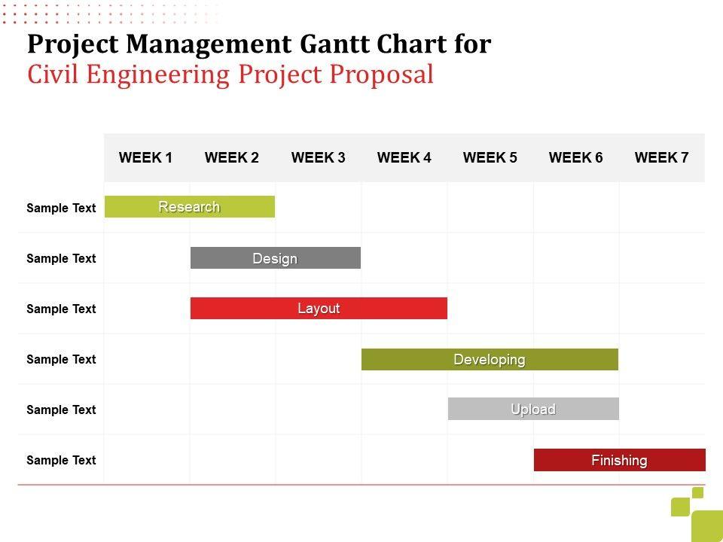Select the red 'Civil Engineering Project Proposal' subtitle

230,75
